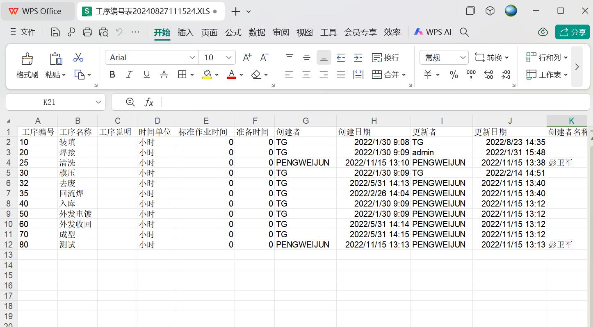Click the K21 name box field
593x327 pixels.
click(49, 102)
